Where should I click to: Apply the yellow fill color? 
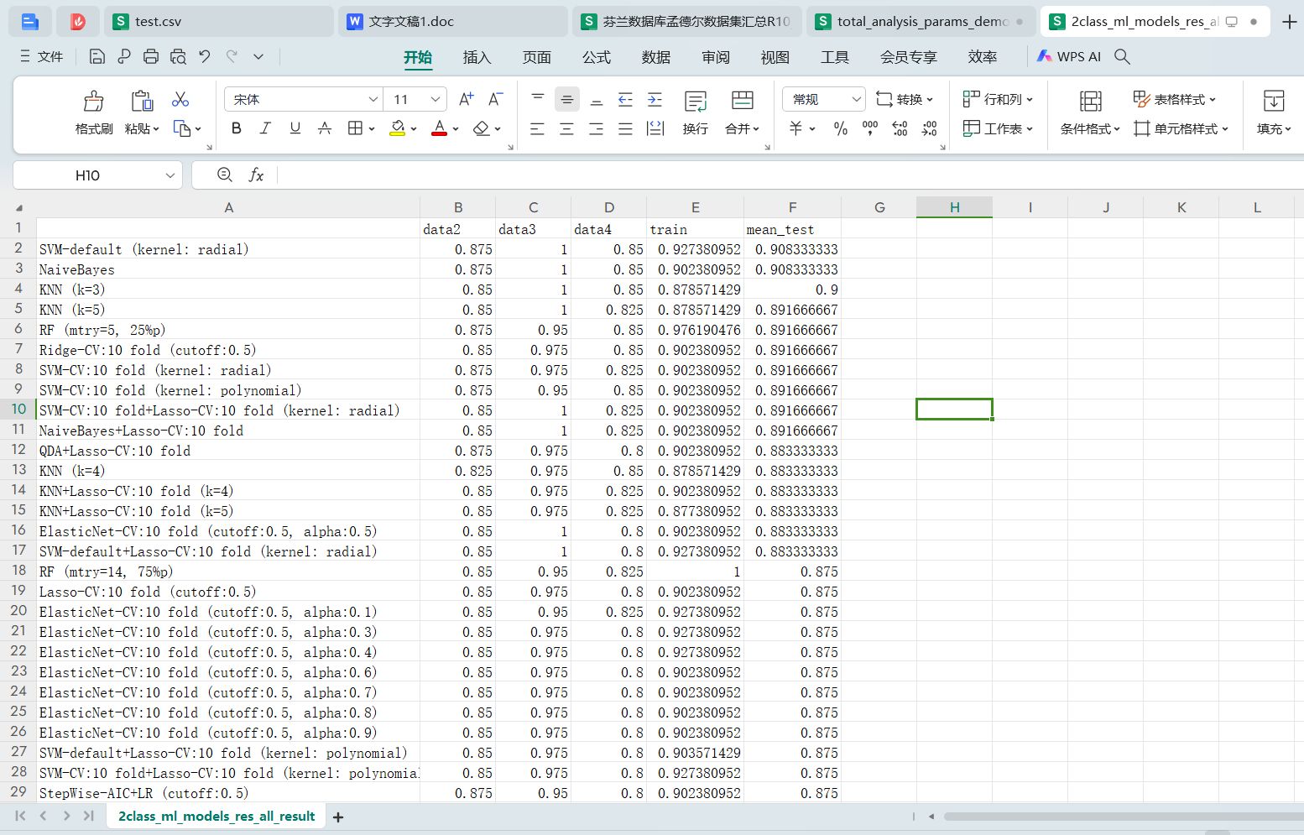(x=398, y=128)
